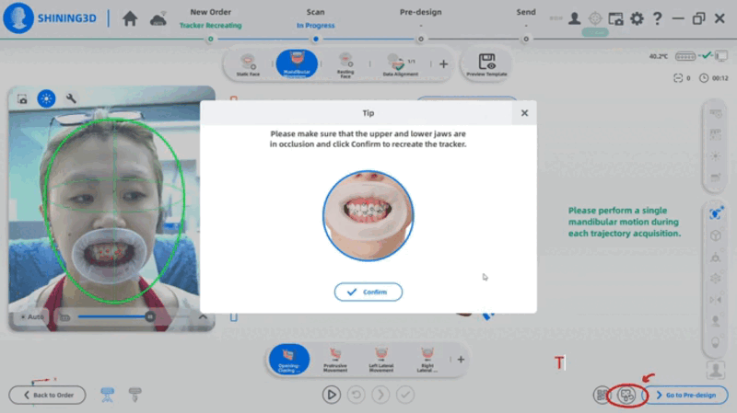Click the mirror flip tool in sidebar
Viewport: 737px width, 413px height.
coord(716,300)
